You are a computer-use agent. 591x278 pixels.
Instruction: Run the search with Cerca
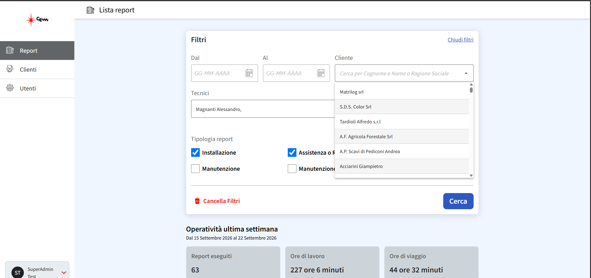click(x=458, y=201)
